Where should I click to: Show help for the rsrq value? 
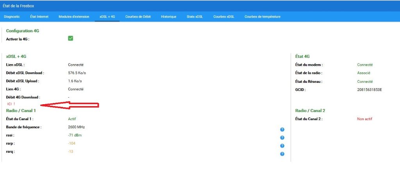282,154
